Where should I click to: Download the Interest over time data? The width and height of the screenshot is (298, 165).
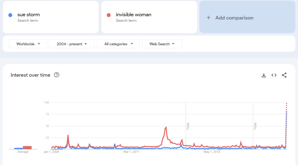click(264, 75)
